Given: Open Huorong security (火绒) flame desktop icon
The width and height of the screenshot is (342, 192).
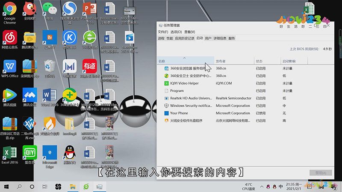Looking at the screenshot, I should pyautogui.click(x=50, y=126).
